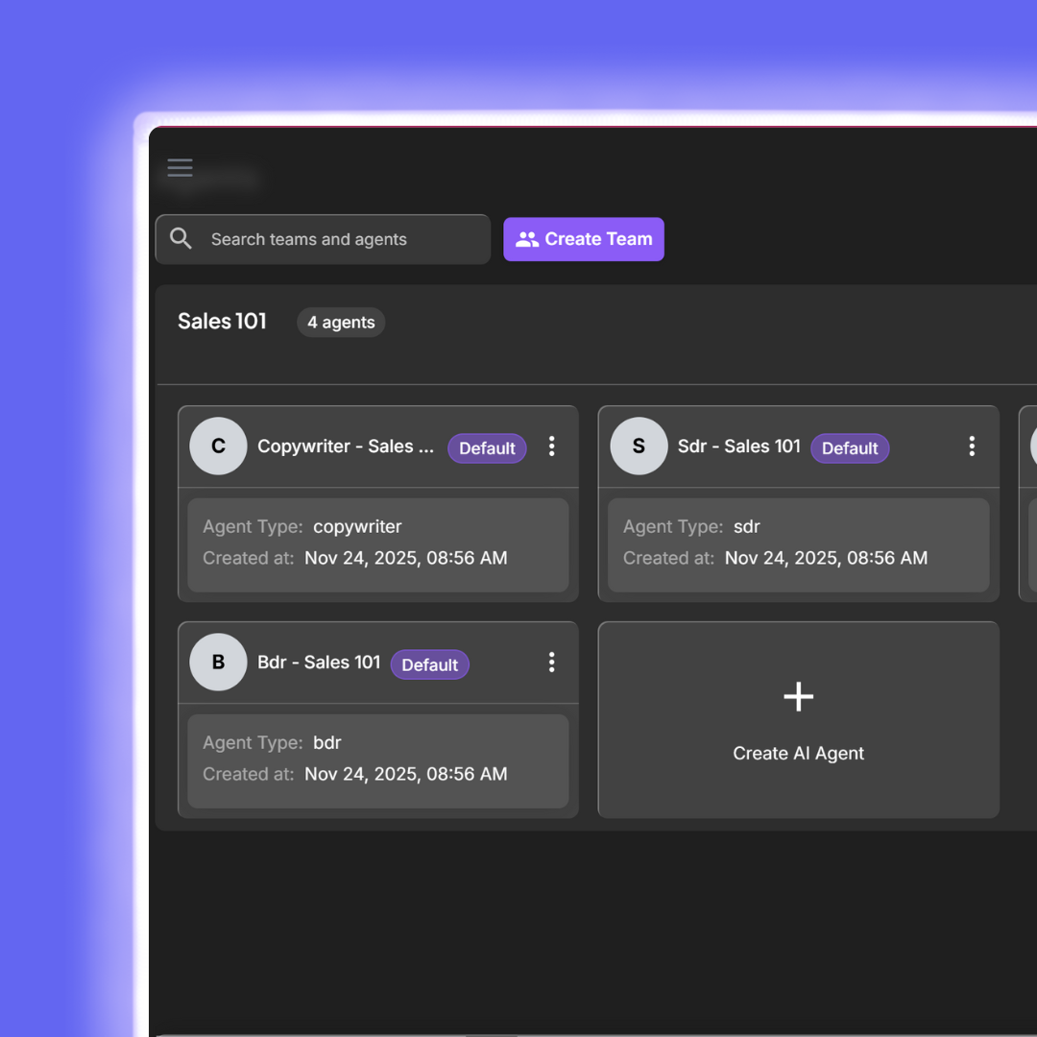The width and height of the screenshot is (1037, 1037).
Task: Click Create AI Agent
Action: tap(798, 720)
